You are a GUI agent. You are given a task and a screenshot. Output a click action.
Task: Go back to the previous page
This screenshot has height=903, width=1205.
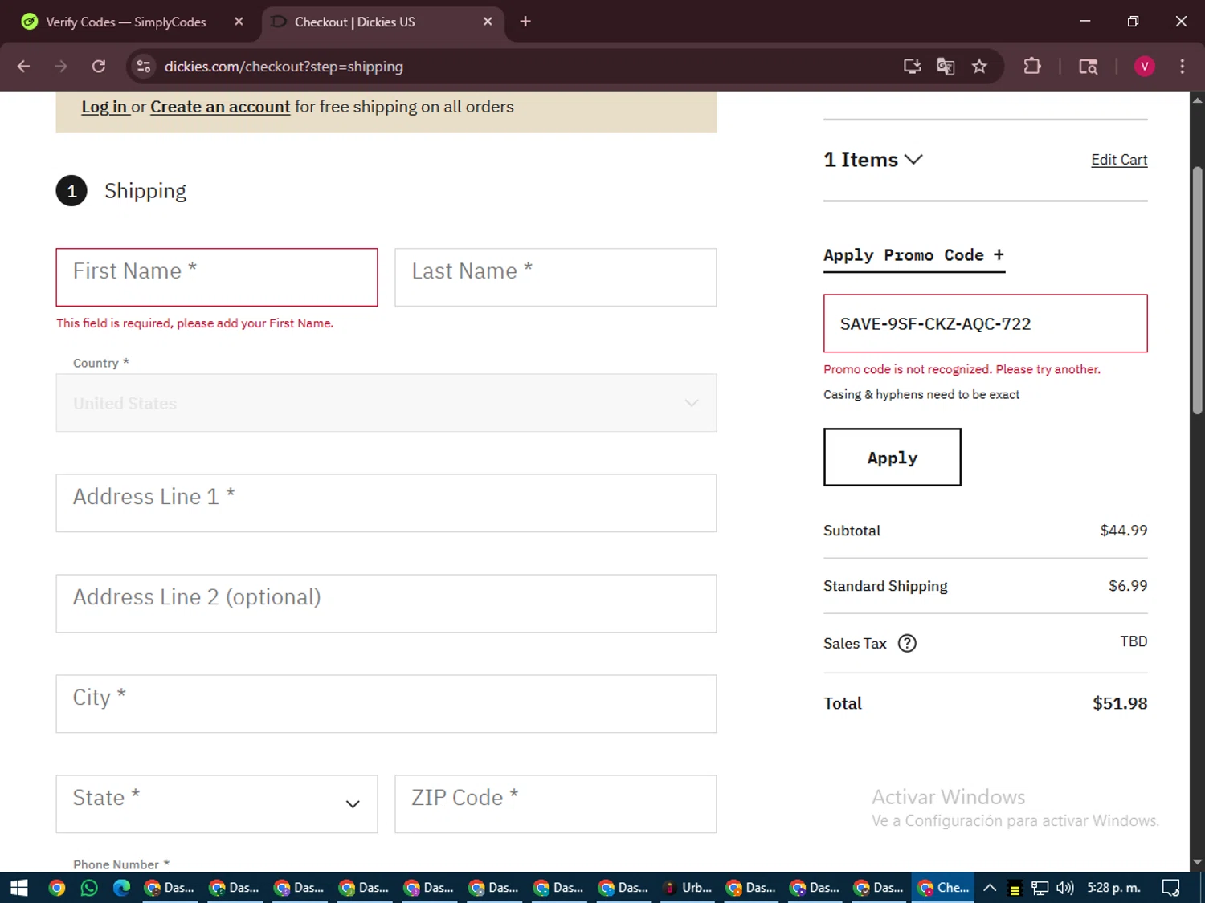(x=23, y=67)
